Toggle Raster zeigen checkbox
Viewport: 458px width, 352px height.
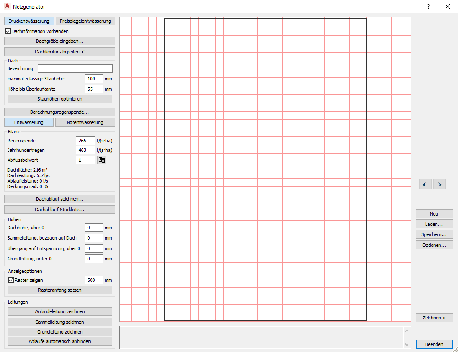pos(11,280)
